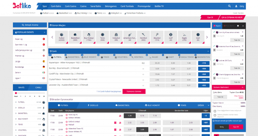Favorite Oxford United with star icon
258x136 pixels.
[x=67, y=122]
